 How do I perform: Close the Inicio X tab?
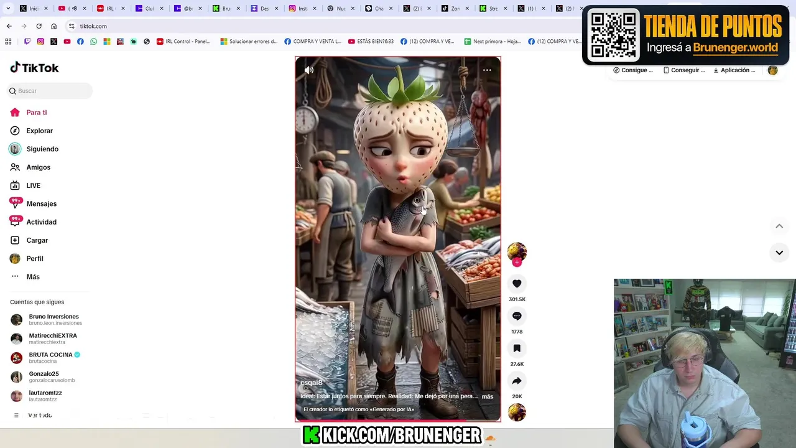click(46, 9)
